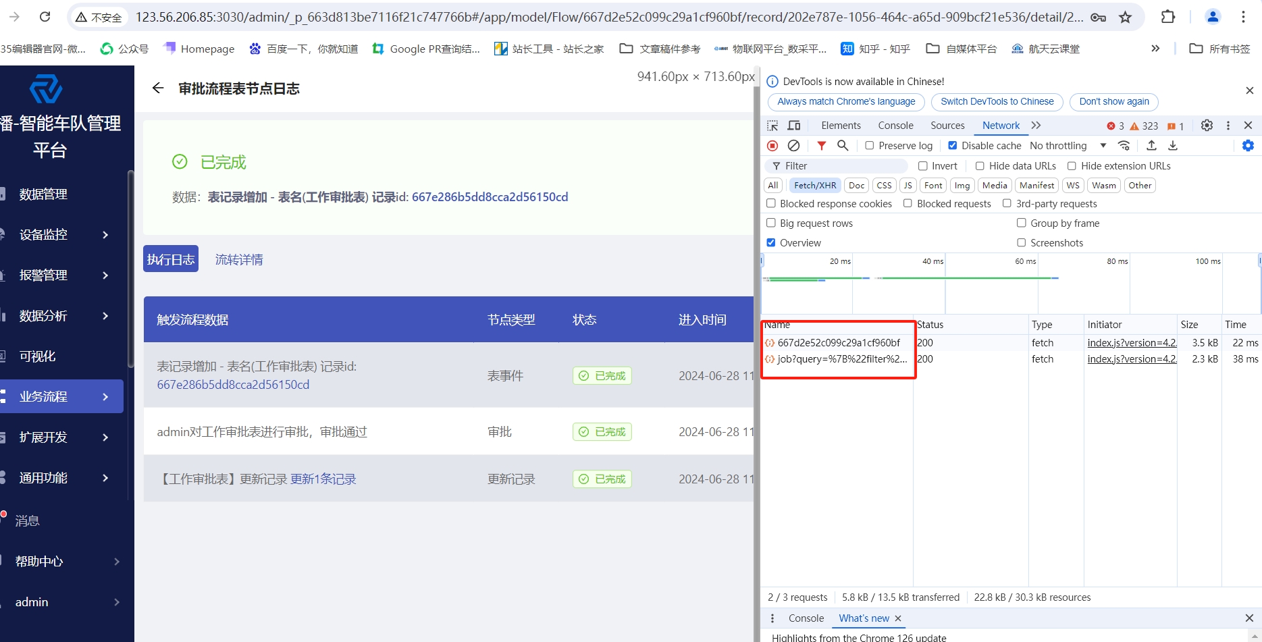The image size is (1262, 642).
Task: Check the Invert filter checkbox
Action: click(922, 166)
